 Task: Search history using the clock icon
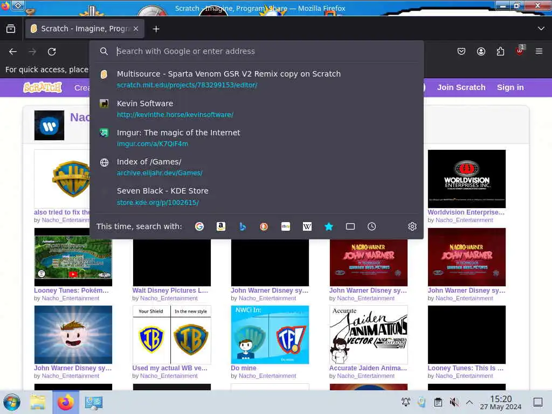point(372,226)
